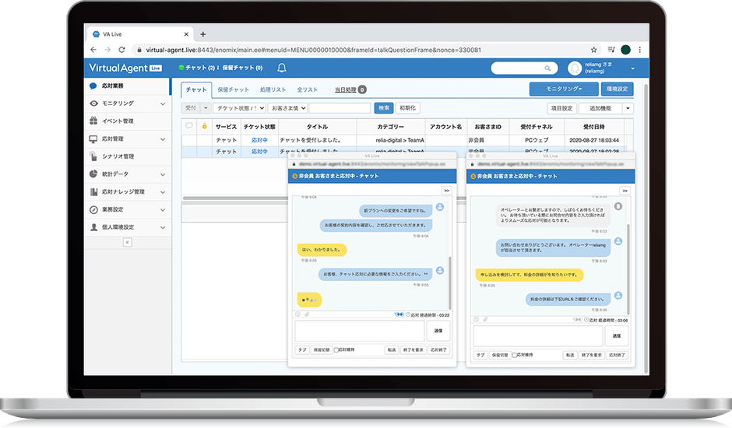732x428 pixels.
Task: Open the モニタリング dropdown button at top right
Action: (x=564, y=89)
